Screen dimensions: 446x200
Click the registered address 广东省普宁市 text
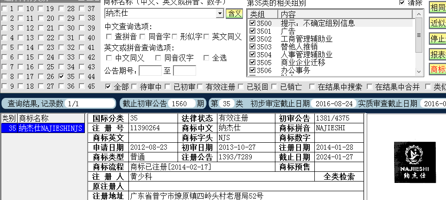(197, 196)
